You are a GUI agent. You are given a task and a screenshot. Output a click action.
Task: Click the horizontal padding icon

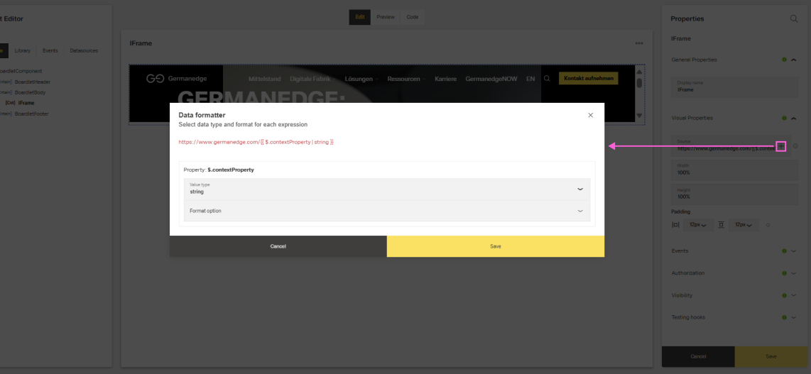(x=675, y=225)
